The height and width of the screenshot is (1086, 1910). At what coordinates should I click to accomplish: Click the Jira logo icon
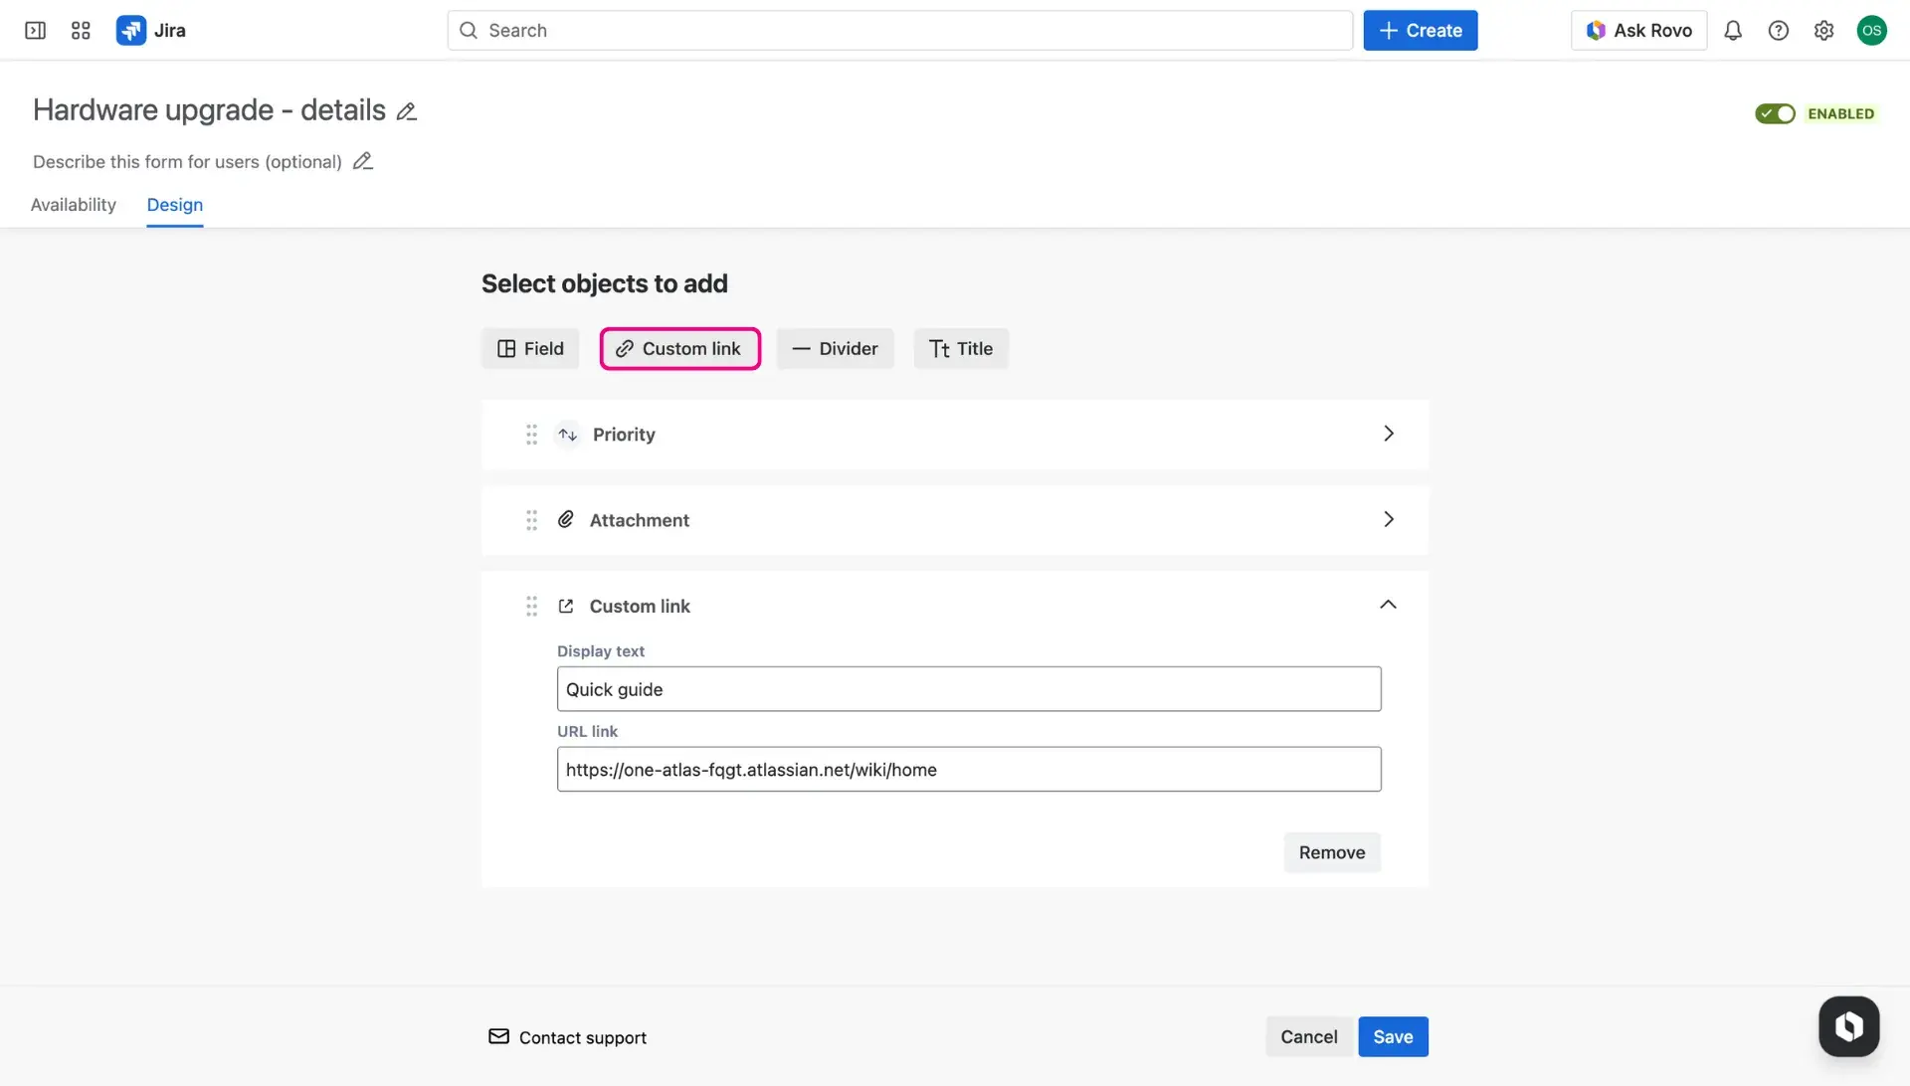pos(130,30)
